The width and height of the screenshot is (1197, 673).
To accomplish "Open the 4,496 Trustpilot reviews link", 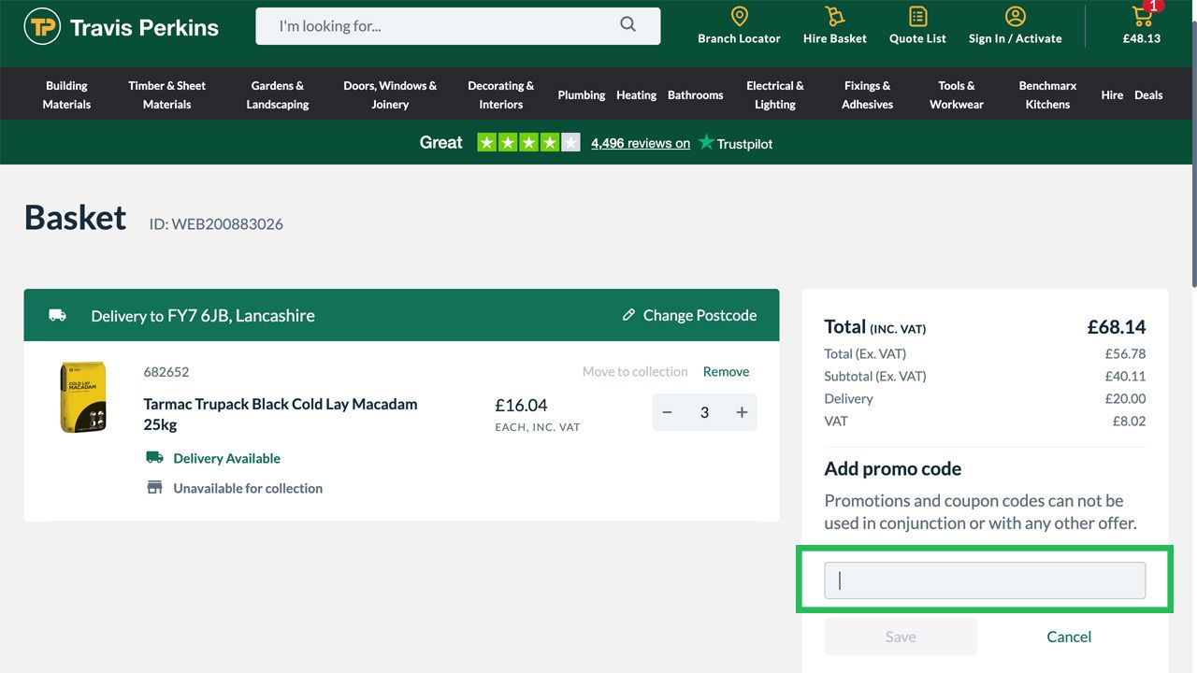I will click(640, 143).
